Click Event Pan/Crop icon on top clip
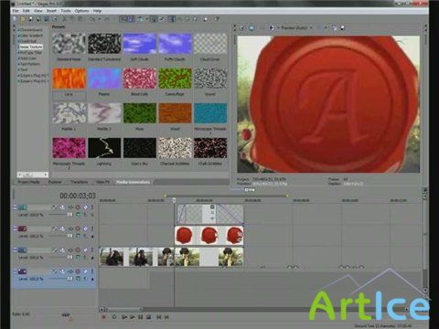Image resolution: width=439 pixels, height=329 pixels. [x=212, y=207]
